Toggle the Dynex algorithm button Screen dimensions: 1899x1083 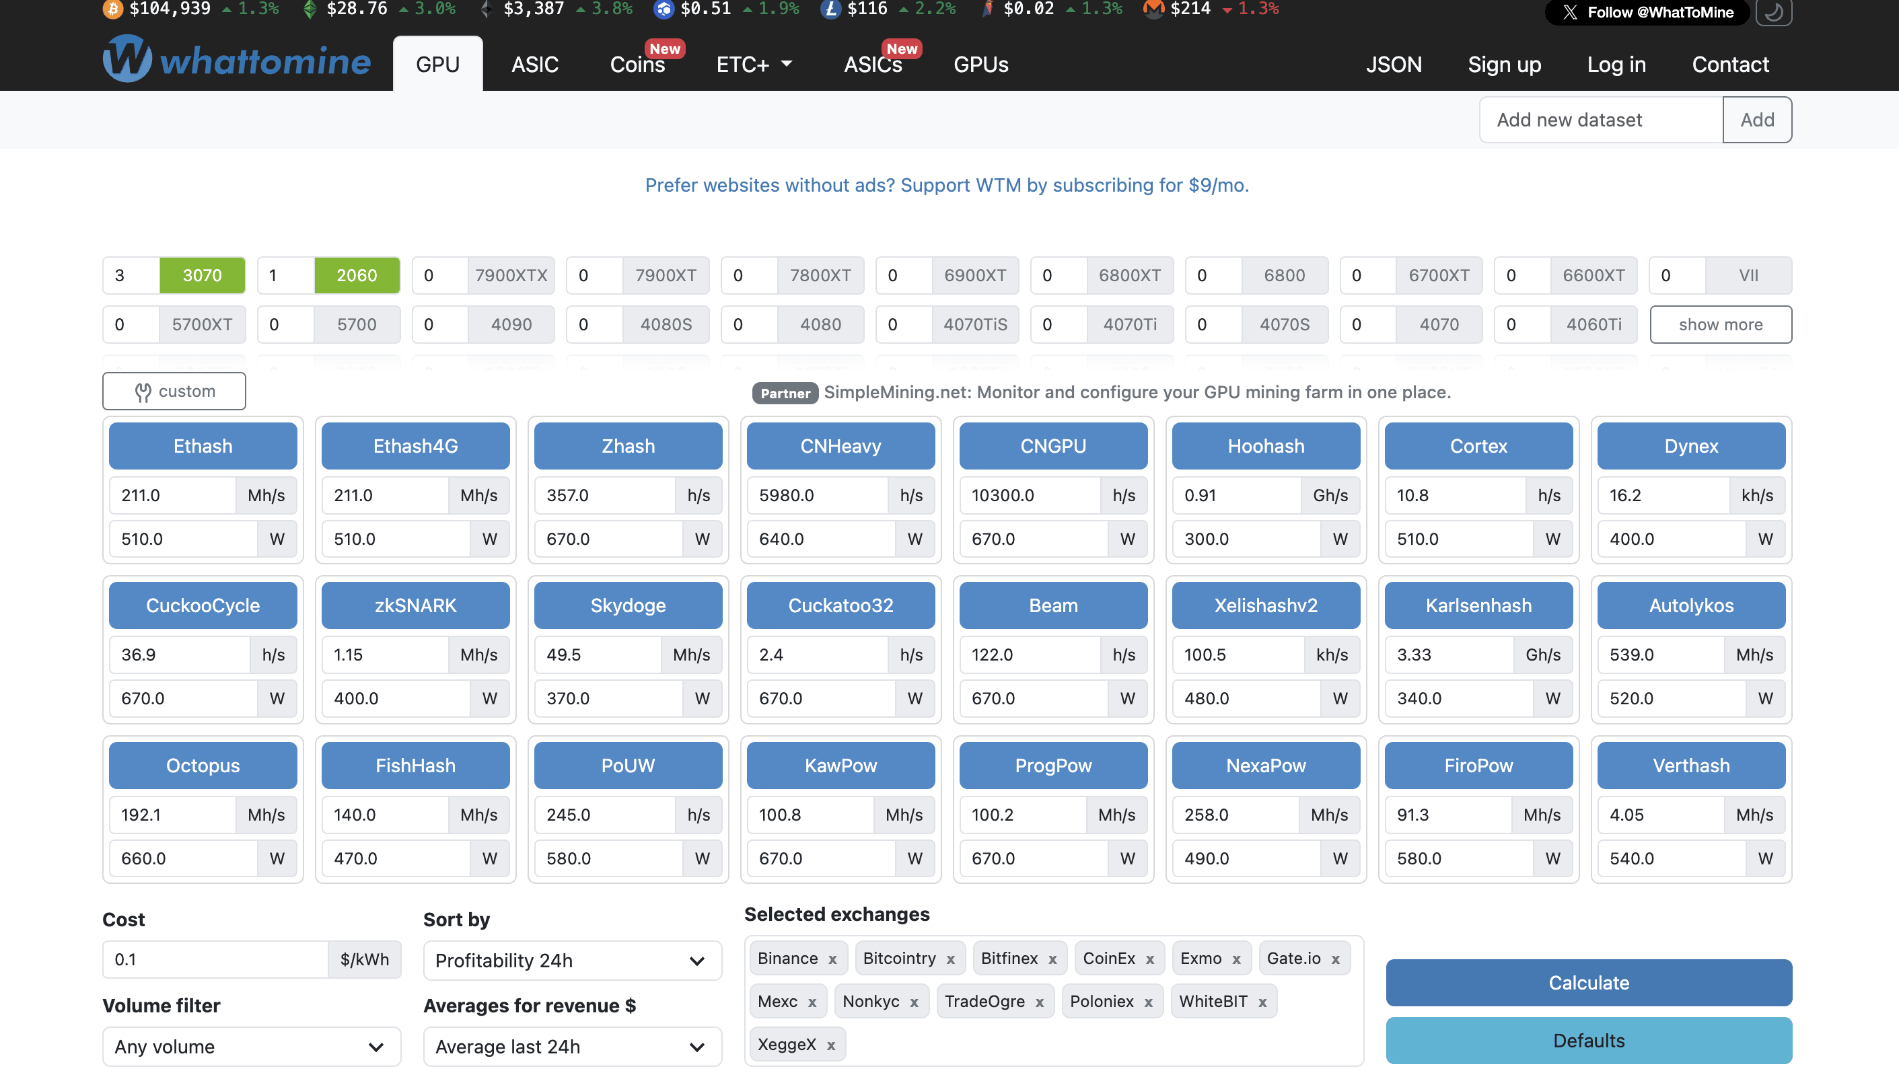[x=1691, y=446]
